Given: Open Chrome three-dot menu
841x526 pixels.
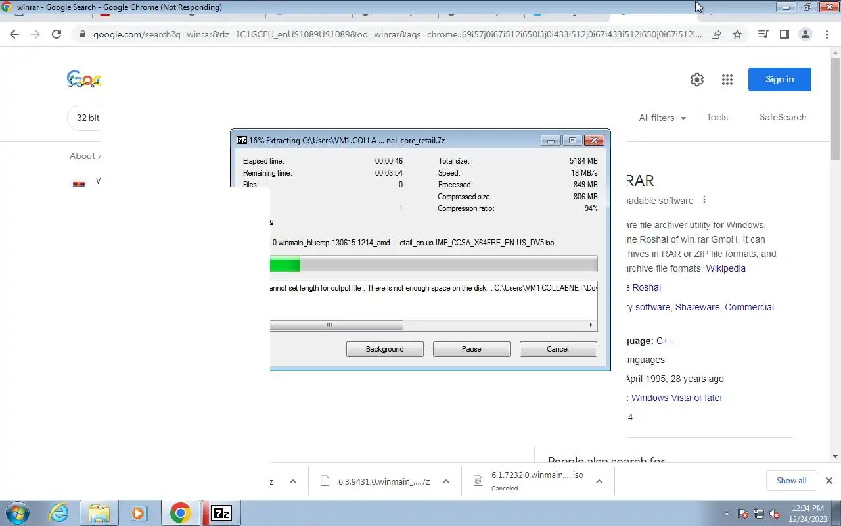Looking at the screenshot, I should click(x=827, y=34).
